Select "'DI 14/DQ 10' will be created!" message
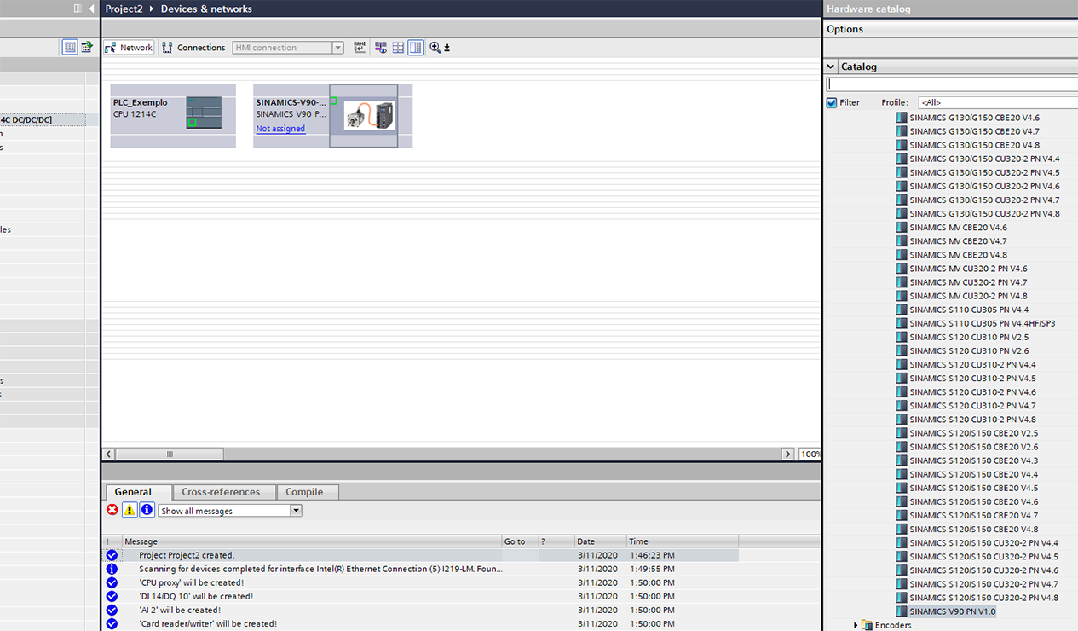 [421, 596]
